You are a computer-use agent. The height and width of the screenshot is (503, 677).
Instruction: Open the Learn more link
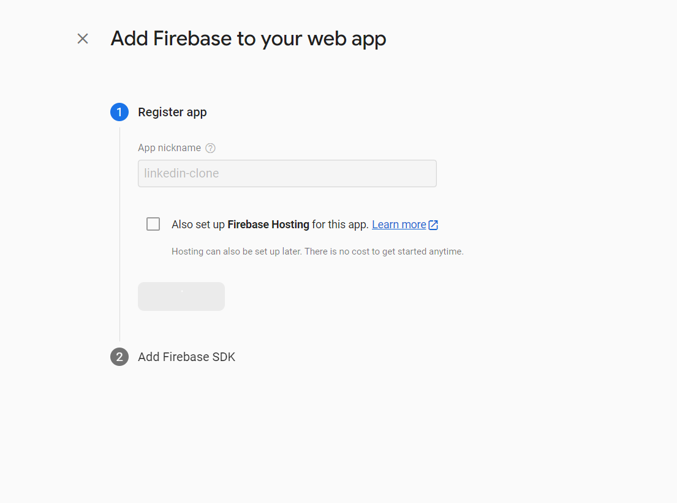(399, 225)
